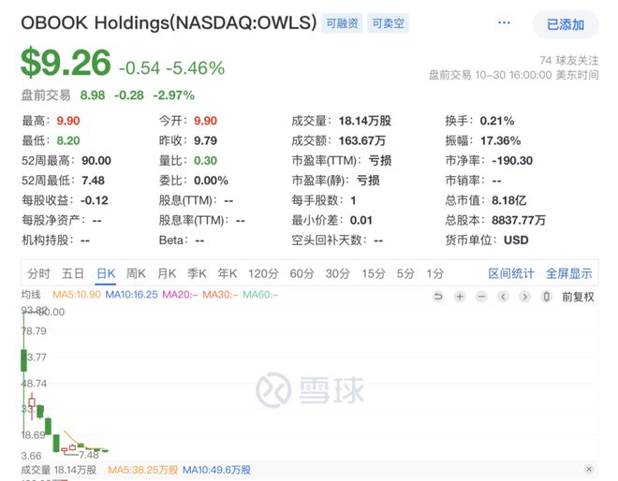Viewport: 618px width, 481px height.
Task: Pan the chart right with arrow icon
Action: click(524, 297)
